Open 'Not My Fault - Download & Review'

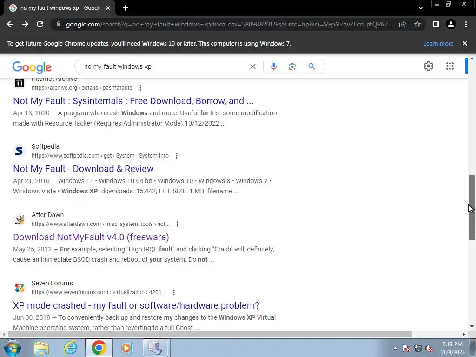84,169
